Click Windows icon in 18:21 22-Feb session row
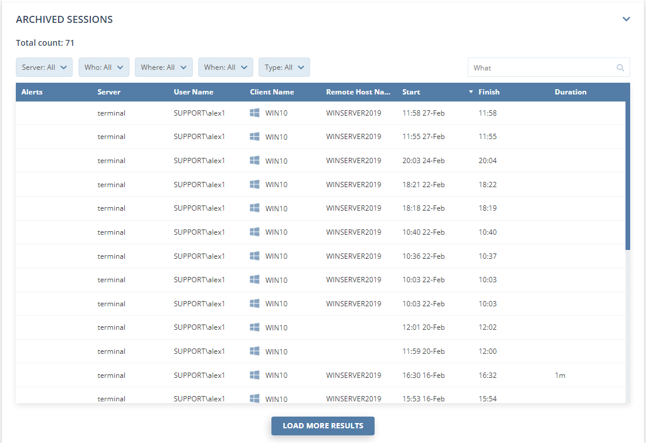The image size is (646, 443). pos(254,184)
